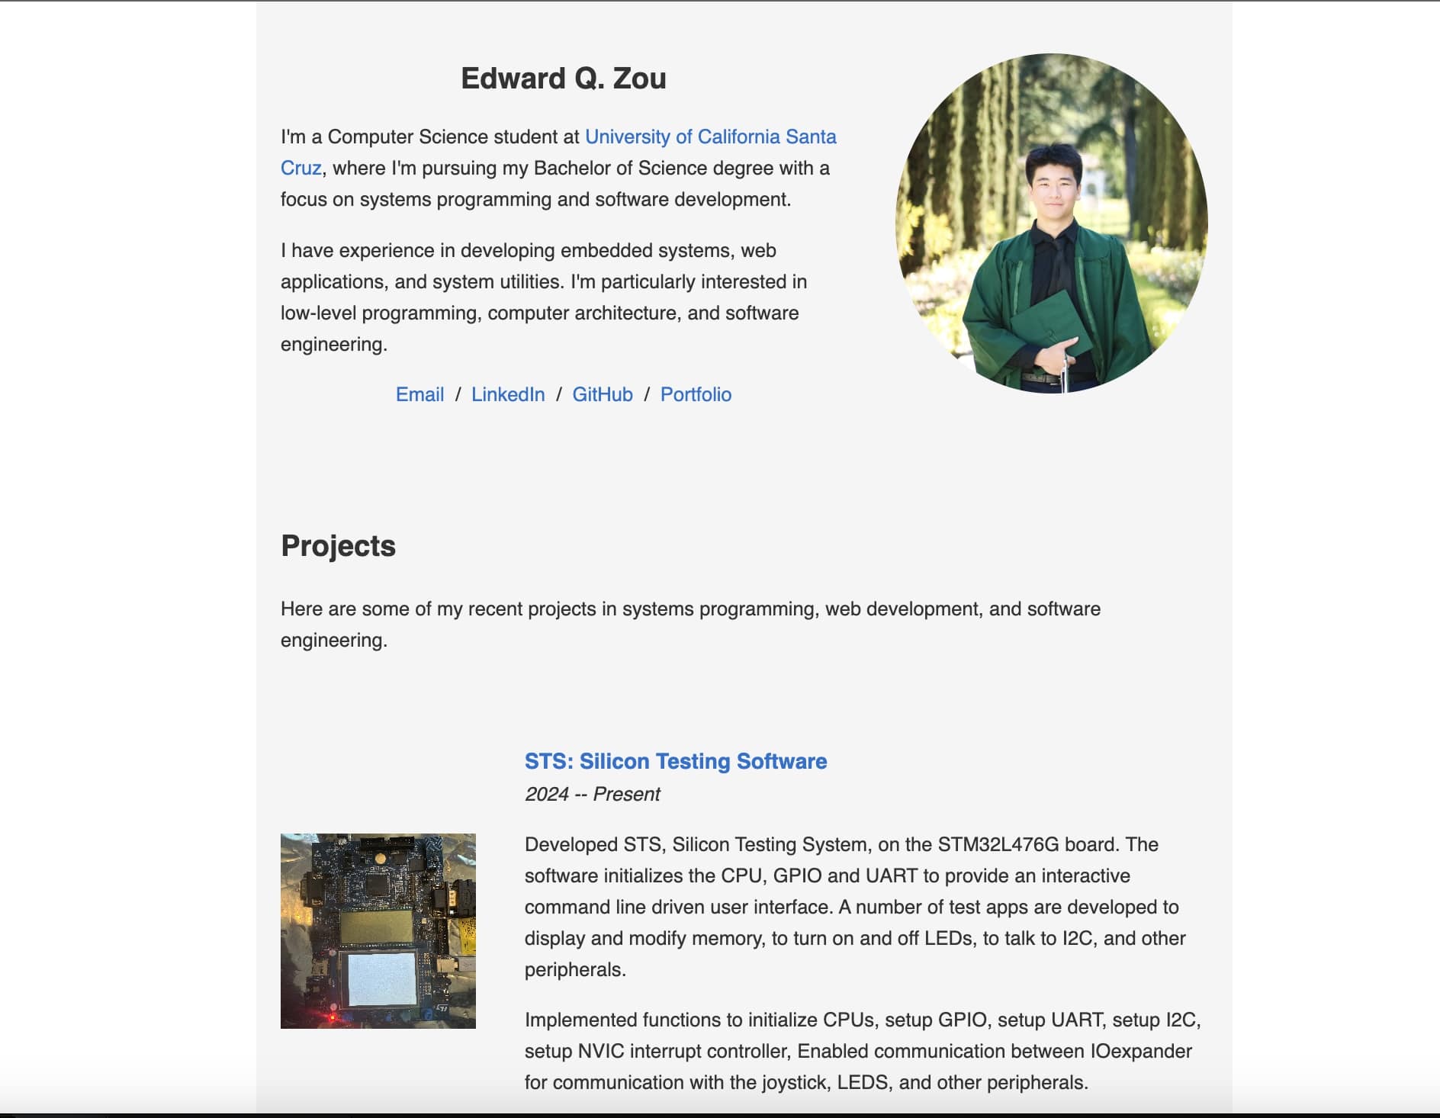Click the slash separator between GitHub and Portfolio
The image size is (1440, 1118).
(647, 394)
